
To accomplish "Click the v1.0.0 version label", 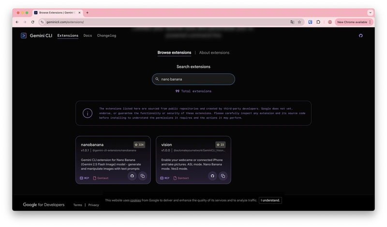I will (x=165, y=151).
